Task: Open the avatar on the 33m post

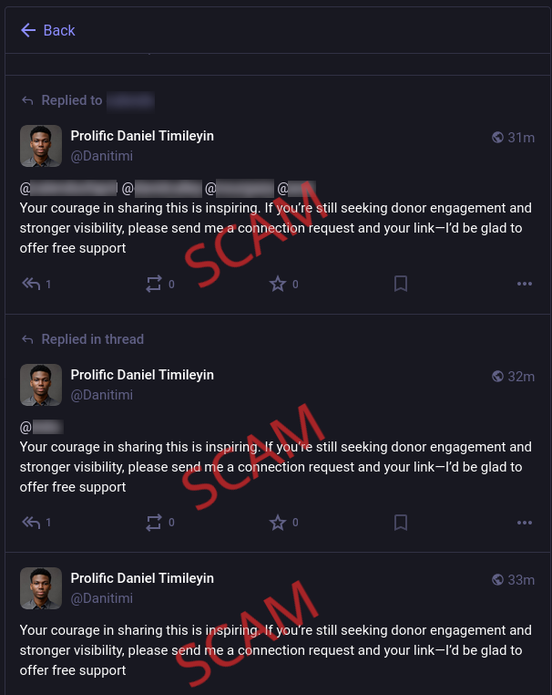Action: (x=41, y=588)
